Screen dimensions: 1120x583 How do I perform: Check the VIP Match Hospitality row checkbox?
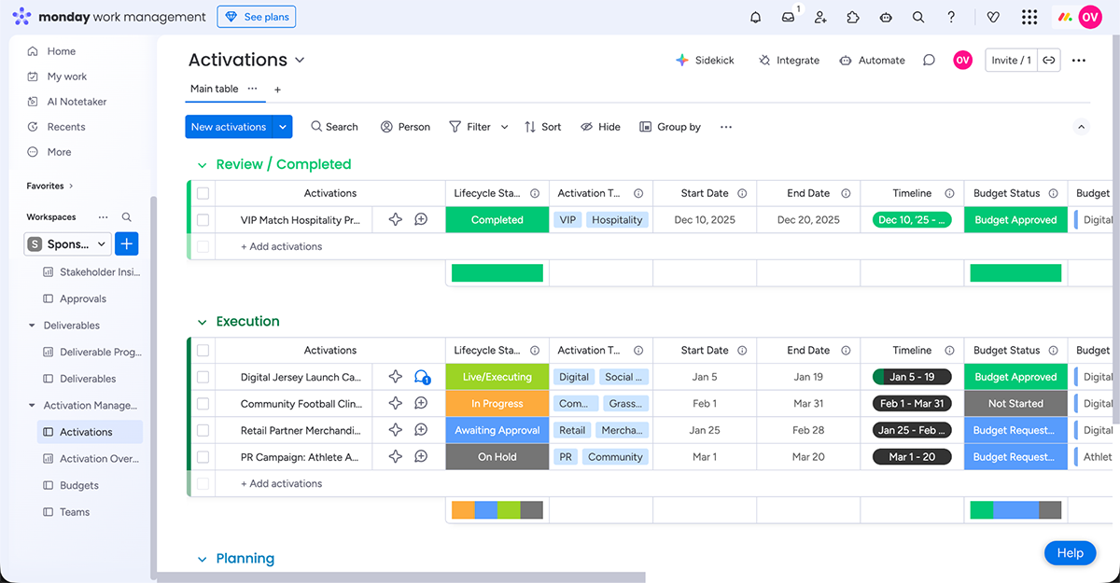(x=203, y=220)
